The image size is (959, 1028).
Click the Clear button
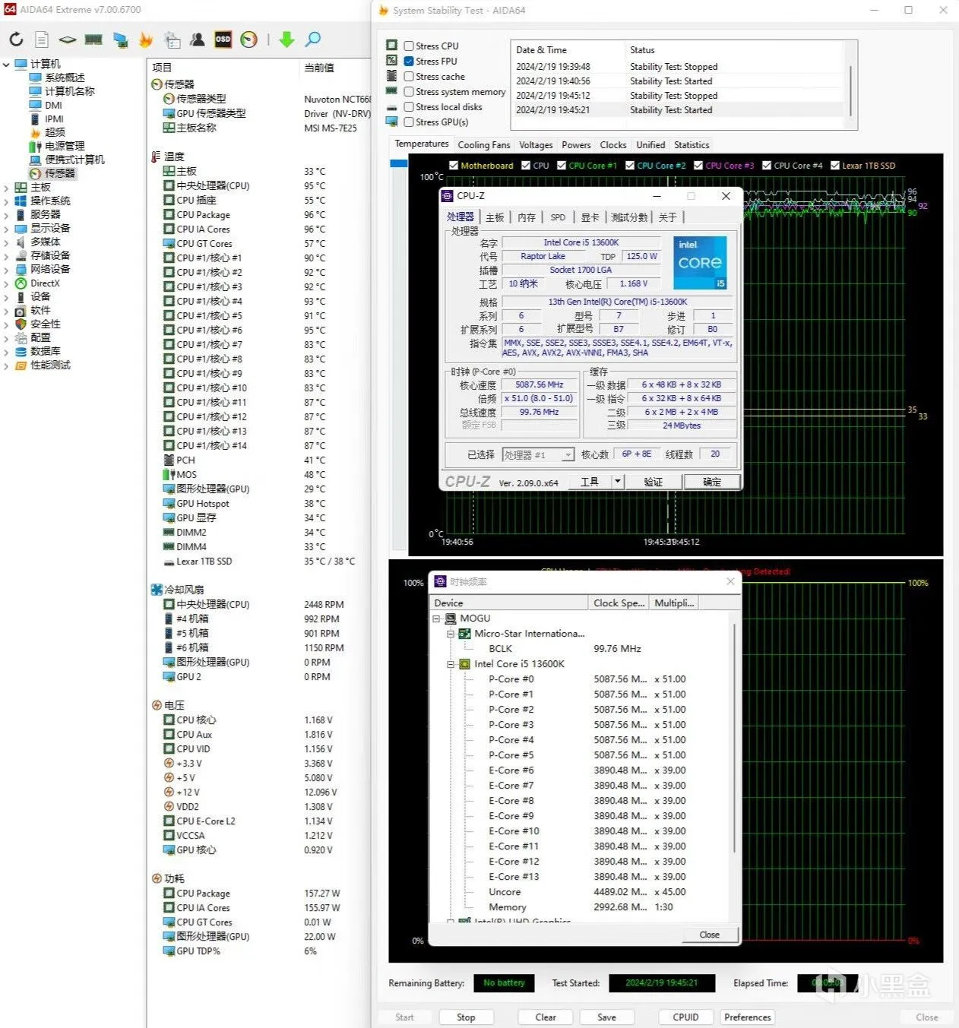pyautogui.click(x=546, y=1017)
